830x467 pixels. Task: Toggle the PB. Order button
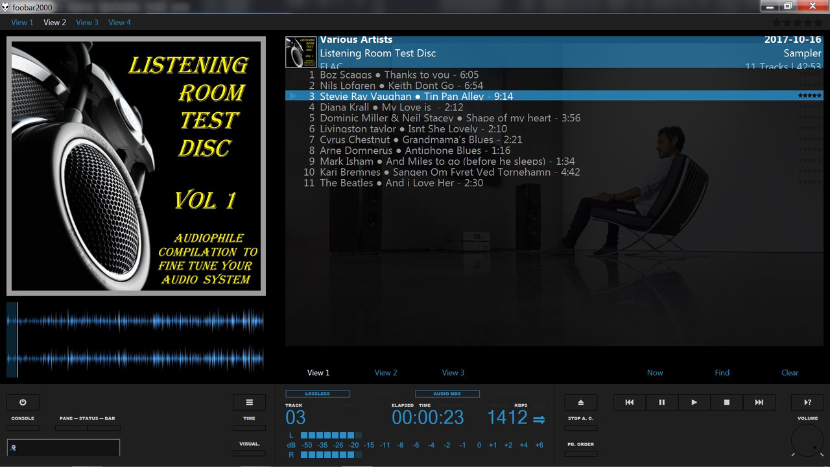[580, 453]
